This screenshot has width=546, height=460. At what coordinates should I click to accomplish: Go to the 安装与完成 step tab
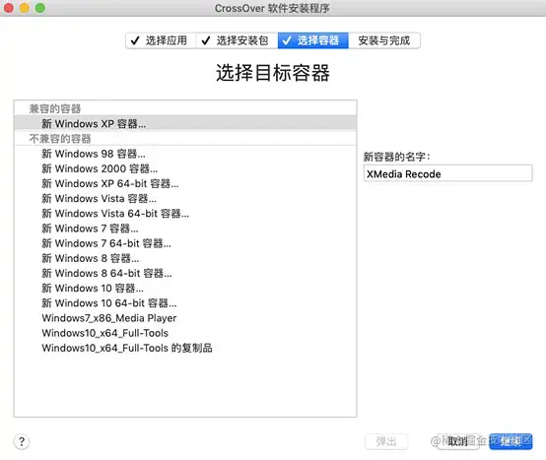coord(384,40)
